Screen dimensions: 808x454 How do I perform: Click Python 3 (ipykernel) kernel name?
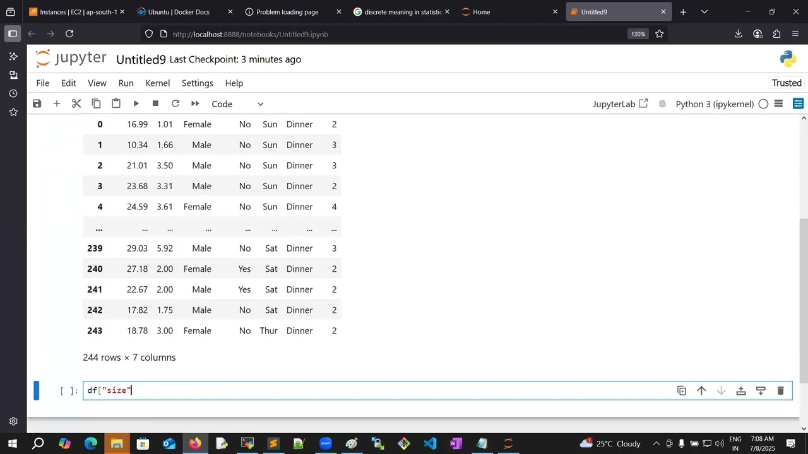pyautogui.click(x=715, y=104)
